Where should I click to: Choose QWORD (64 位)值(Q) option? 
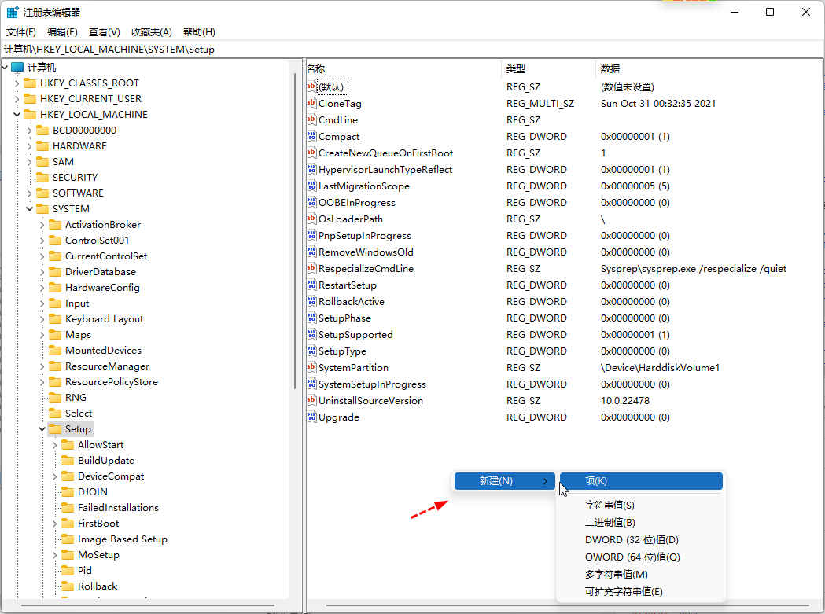click(x=641, y=557)
